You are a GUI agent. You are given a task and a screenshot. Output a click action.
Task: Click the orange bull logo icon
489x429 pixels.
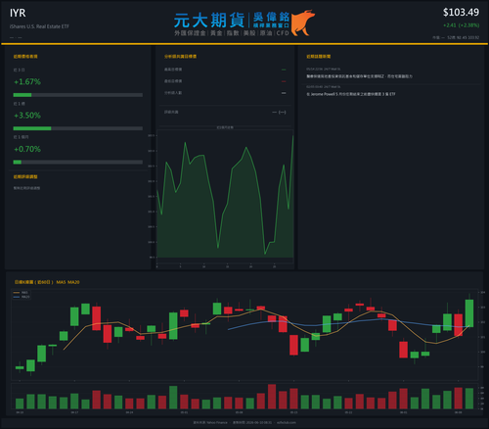click(x=303, y=23)
